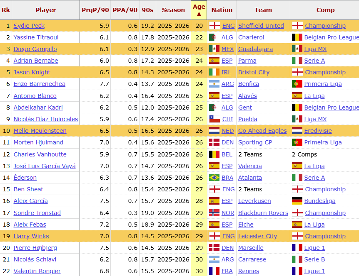Open Sporting CP team link

click(255, 142)
